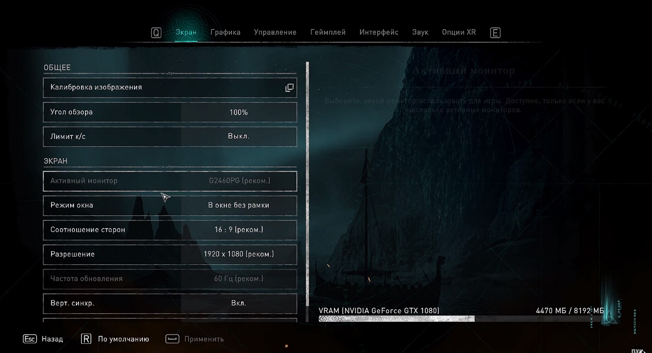Screen dimensions: 652x353
Task: Open the Опции XR tab
Action: point(458,32)
